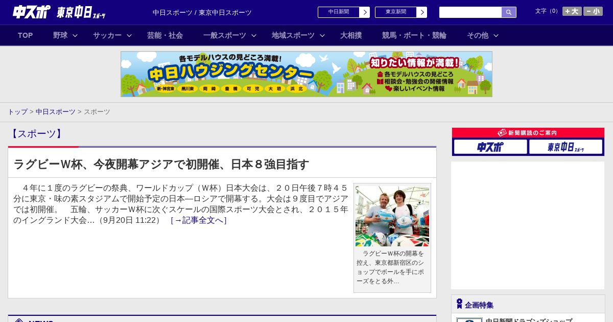Click the 企画特集 ribbon icon
The image size is (613, 322).
459,304
